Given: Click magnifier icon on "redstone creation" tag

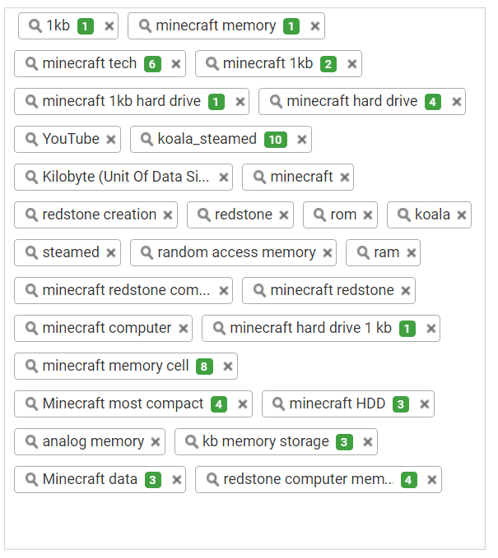Looking at the screenshot, I should click(32, 215).
